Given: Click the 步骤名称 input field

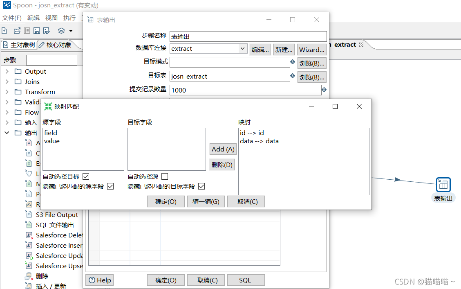Looking at the screenshot, I should pyautogui.click(x=248, y=36).
